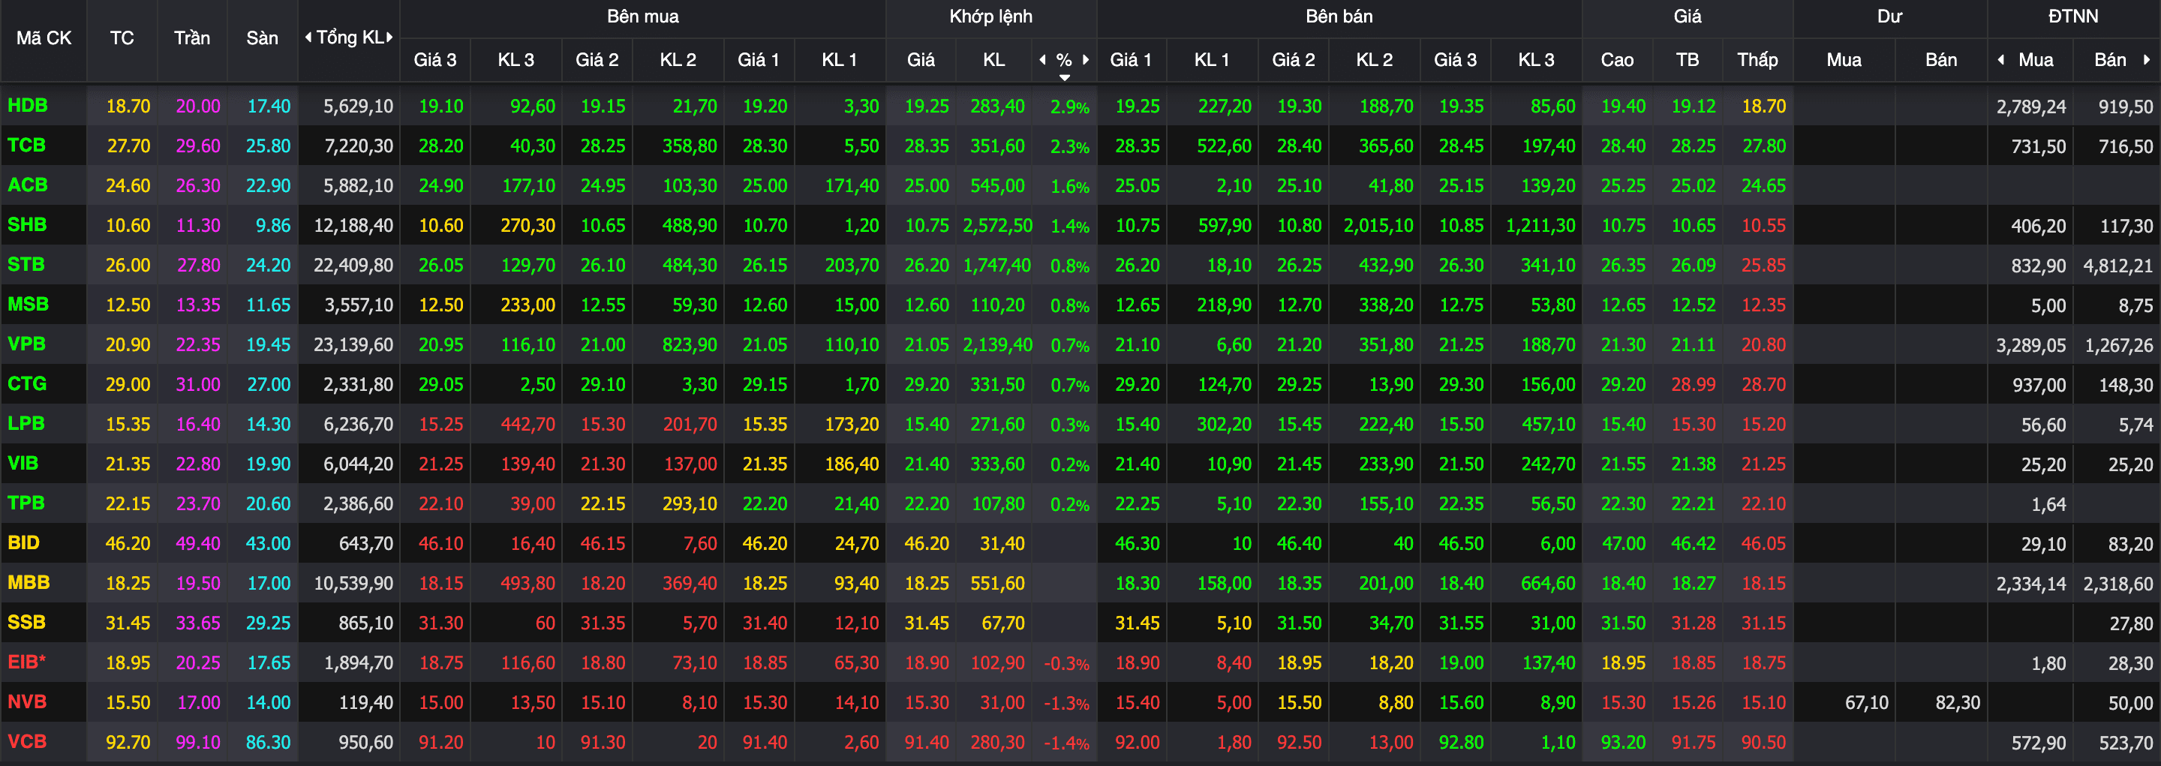Open the MSB stock symbol
The image size is (2161, 766).
pos(28,304)
